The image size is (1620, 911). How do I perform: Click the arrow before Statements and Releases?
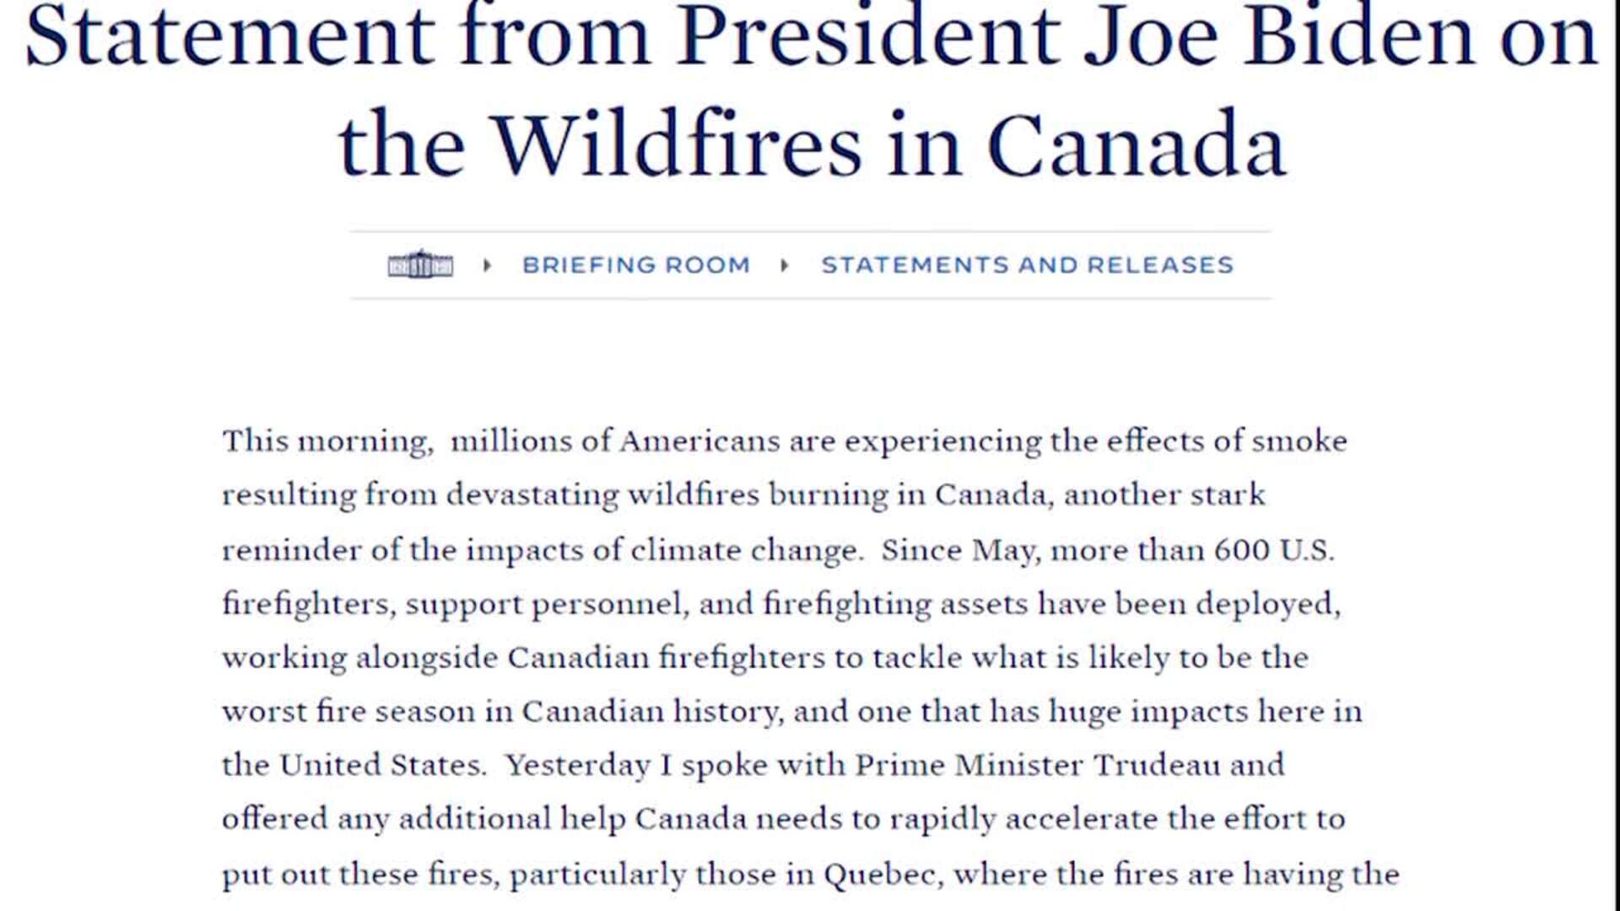785,266
